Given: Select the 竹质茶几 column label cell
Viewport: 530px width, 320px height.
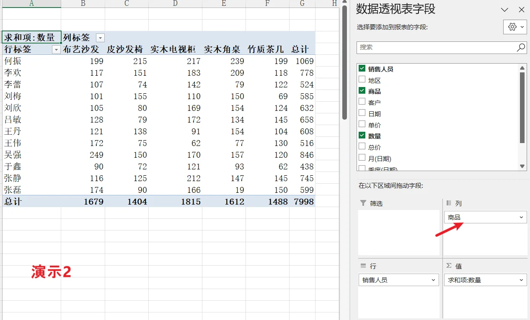Looking at the screenshot, I should (267, 49).
